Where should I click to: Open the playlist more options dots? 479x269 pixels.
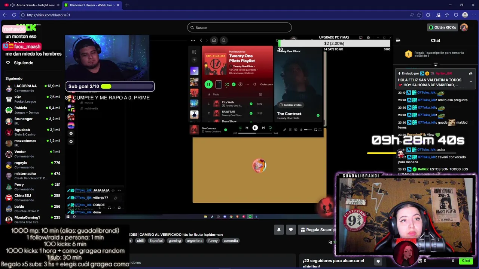pyautogui.click(x=247, y=84)
